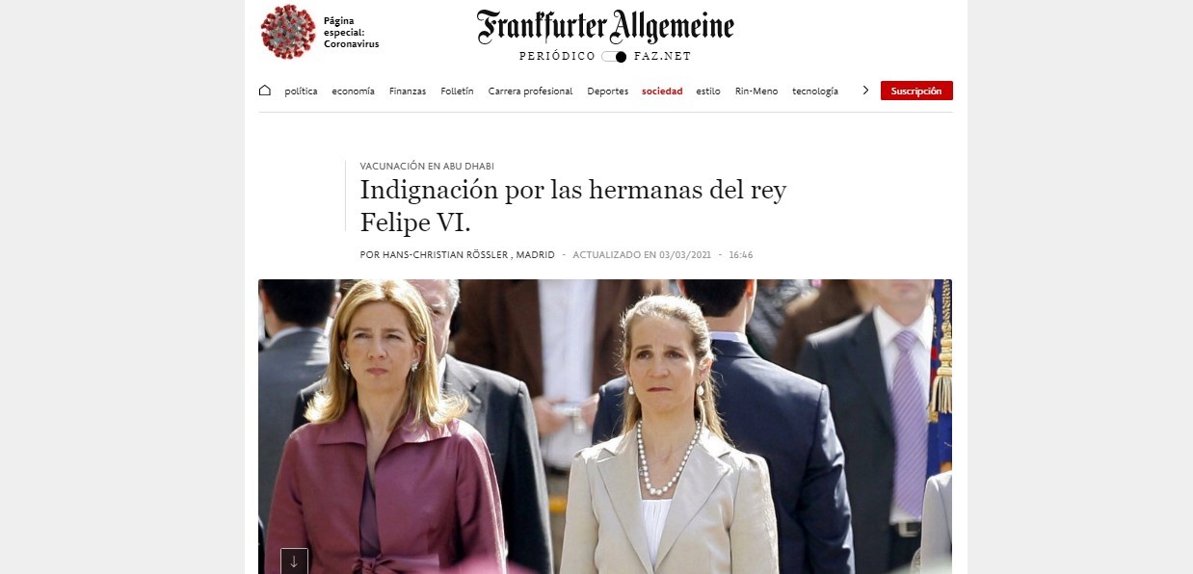Expand more navigation sections with chevron
Viewport: 1193px width, 574px height.
(x=865, y=91)
